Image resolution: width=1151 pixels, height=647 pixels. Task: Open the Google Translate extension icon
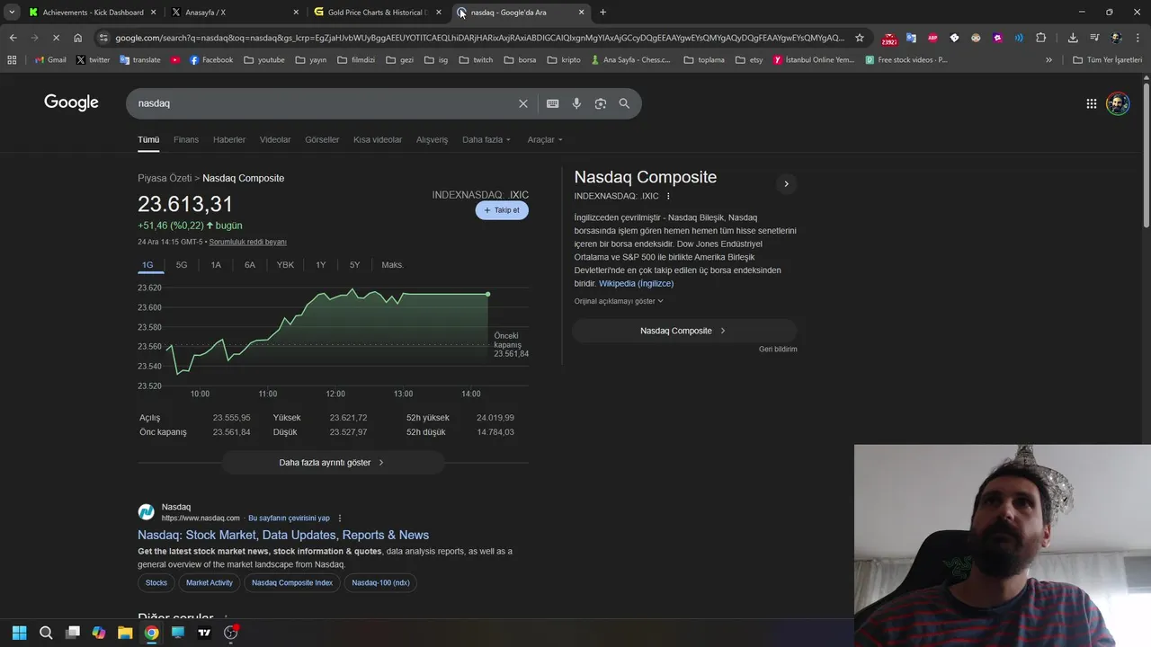911,38
